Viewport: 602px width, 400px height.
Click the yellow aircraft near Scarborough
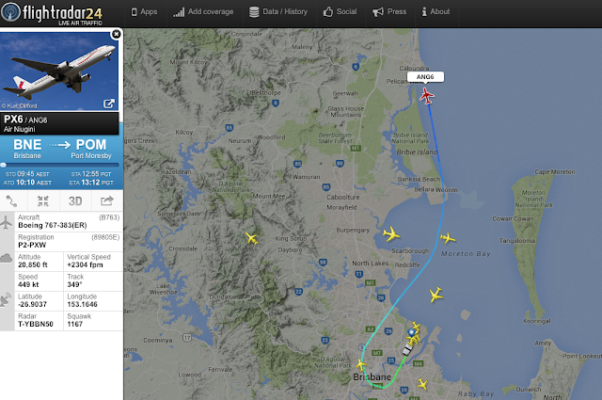point(391,233)
